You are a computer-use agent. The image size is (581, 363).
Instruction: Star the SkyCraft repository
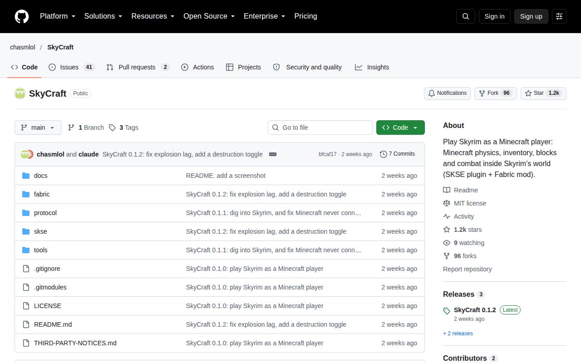[x=543, y=93]
